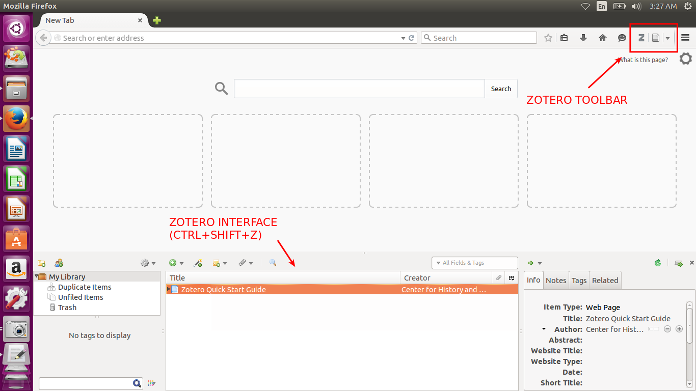The image size is (696, 391).
Task: Open Add Attachment paperclip dropdown
Action: (246, 263)
